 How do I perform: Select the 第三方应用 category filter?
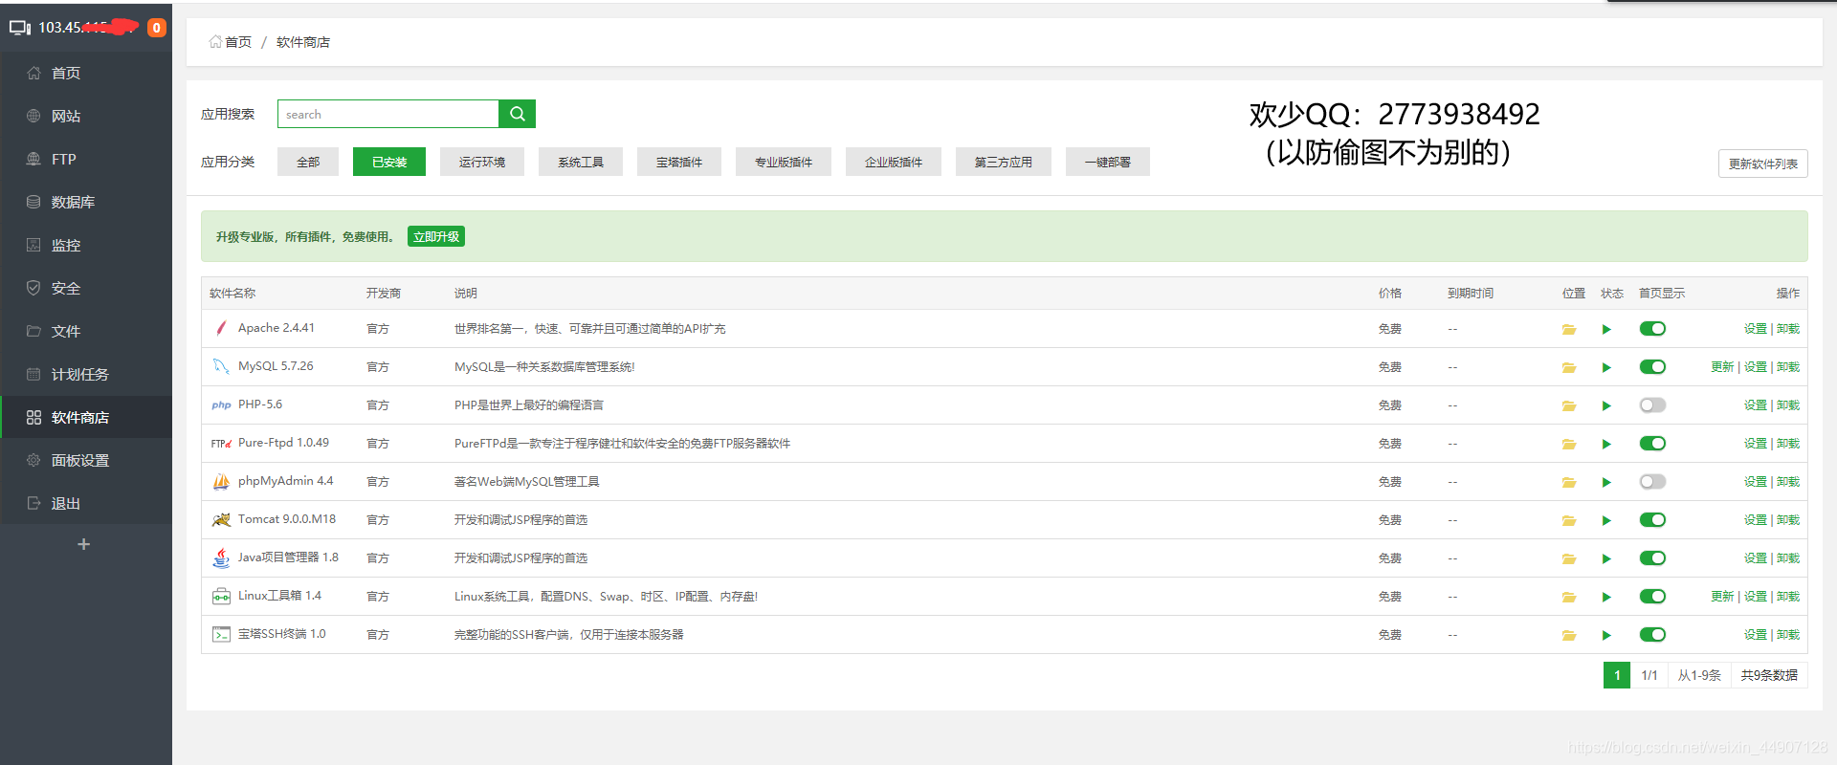coord(1004,162)
